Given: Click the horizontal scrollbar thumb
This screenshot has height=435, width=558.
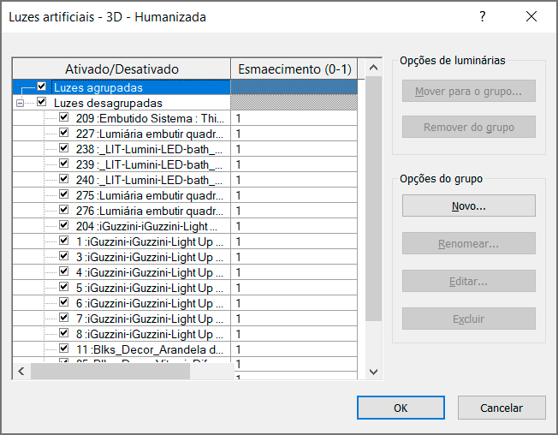Looking at the screenshot, I should click(128, 372).
